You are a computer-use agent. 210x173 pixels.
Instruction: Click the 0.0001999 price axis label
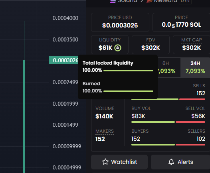65,104
